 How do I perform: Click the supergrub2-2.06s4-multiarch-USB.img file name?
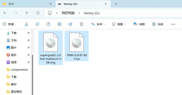point(50,59)
